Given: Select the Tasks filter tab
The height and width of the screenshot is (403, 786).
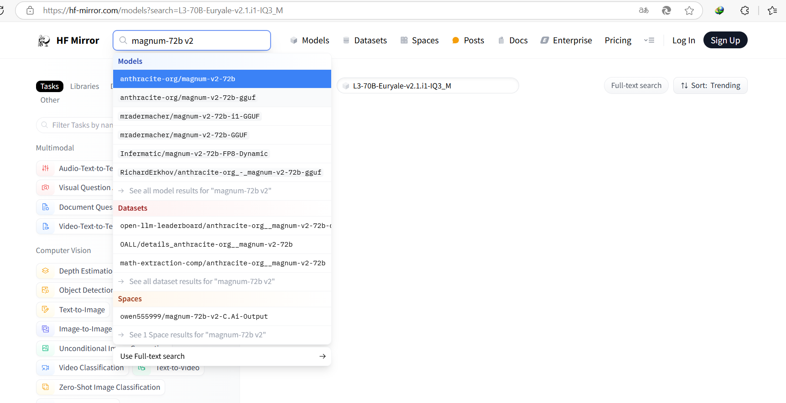Looking at the screenshot, I should point(49,86).
